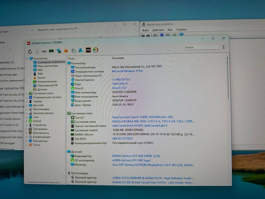The image size is (265, 199).
Task: Open the 'NVIDIA GeForce GTX 1660 SUPER (6 ГБ)' link
Action: point(136,156)
